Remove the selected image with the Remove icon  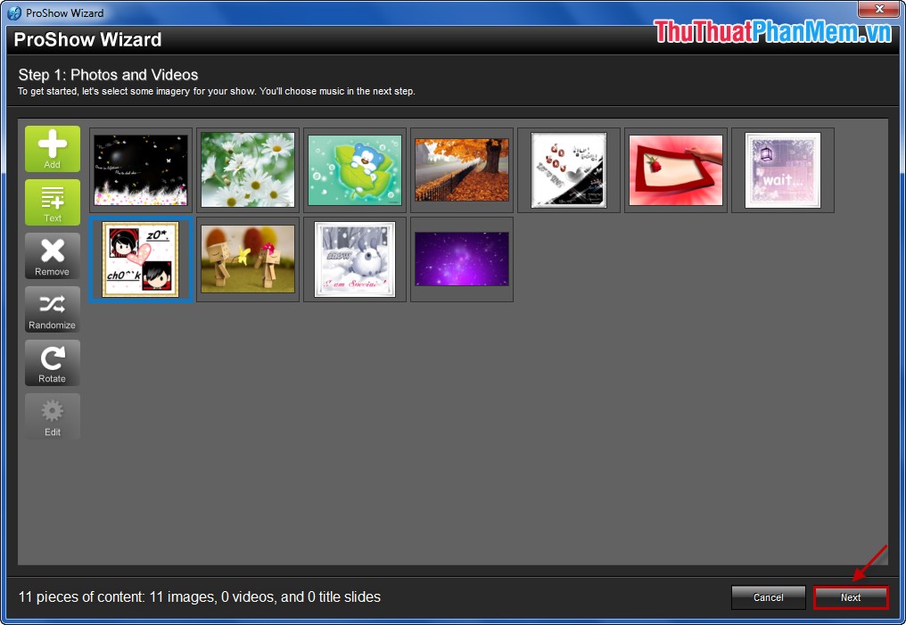click(x=52, y=256)
